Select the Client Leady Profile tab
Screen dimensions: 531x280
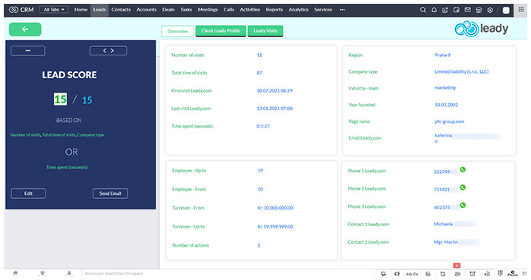click(x=221, y=31)
